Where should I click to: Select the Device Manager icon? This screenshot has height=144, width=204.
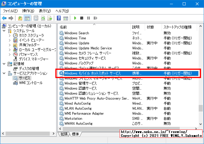coord(15,59)
